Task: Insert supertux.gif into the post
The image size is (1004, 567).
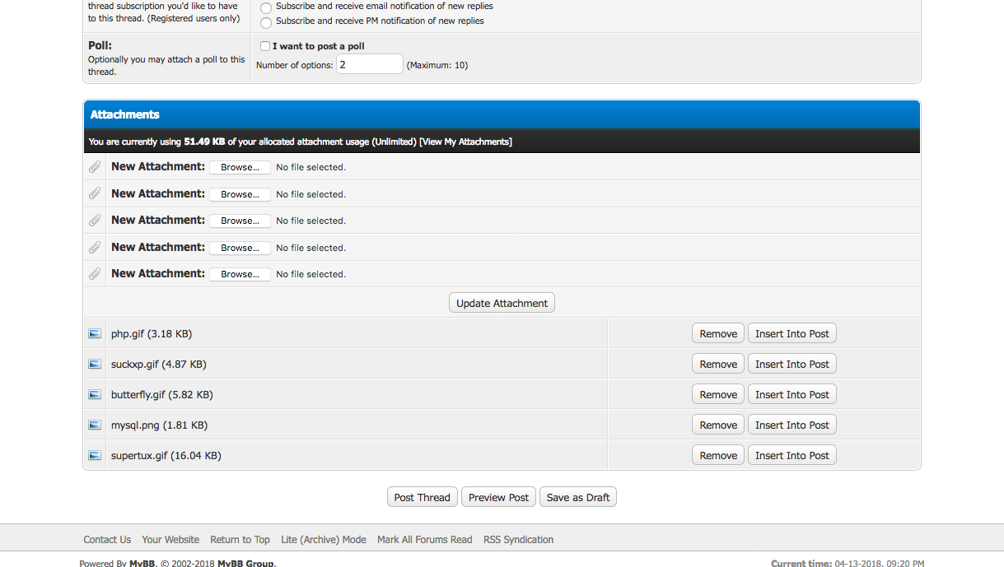Action: [792, 456]
